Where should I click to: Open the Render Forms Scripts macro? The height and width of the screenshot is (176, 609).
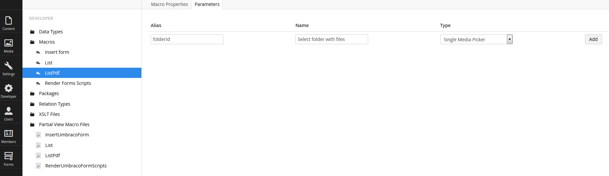click(68, 83)
